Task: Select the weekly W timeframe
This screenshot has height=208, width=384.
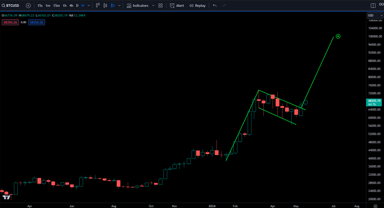Action: [83, 5]
